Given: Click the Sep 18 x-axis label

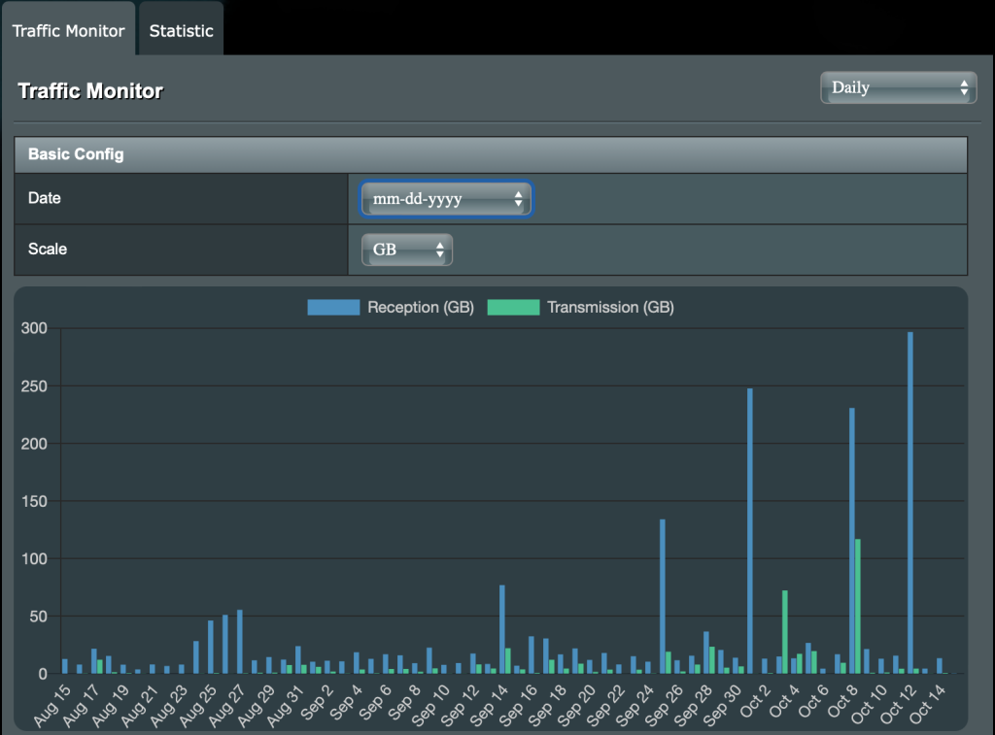Looking at the screenshot, I should [548, 705].
